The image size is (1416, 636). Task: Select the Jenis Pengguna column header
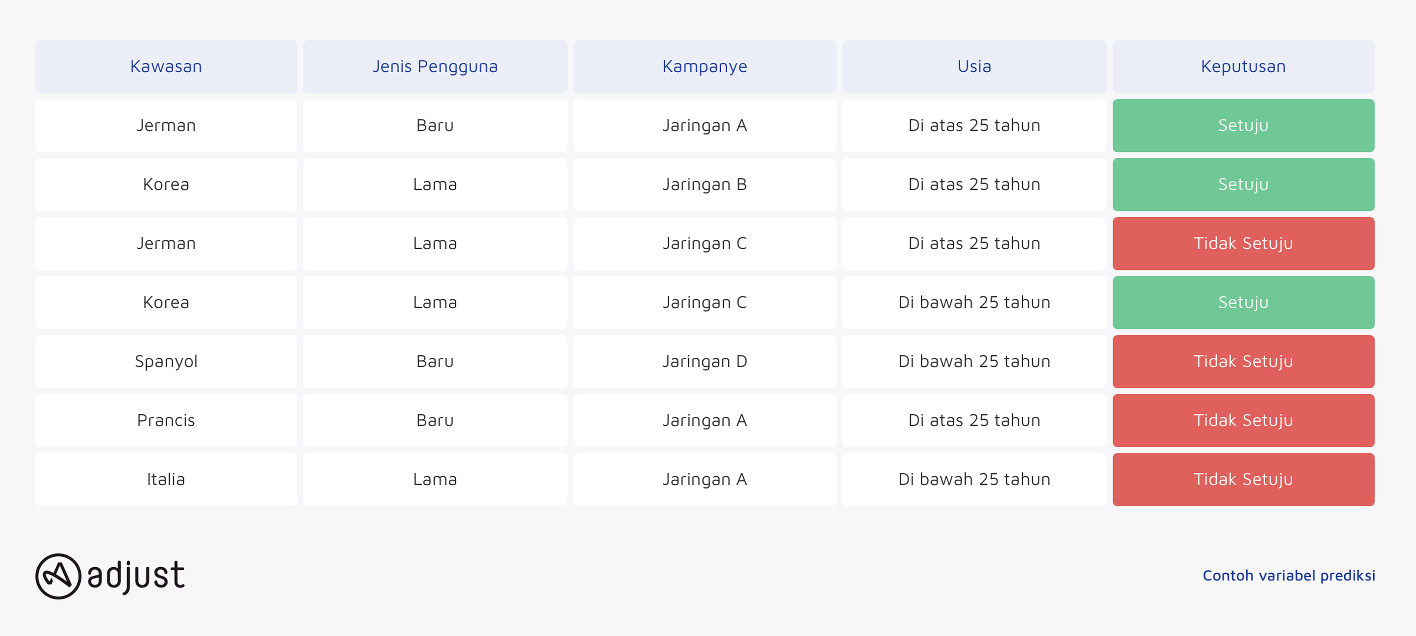click(x=435, y=66)
